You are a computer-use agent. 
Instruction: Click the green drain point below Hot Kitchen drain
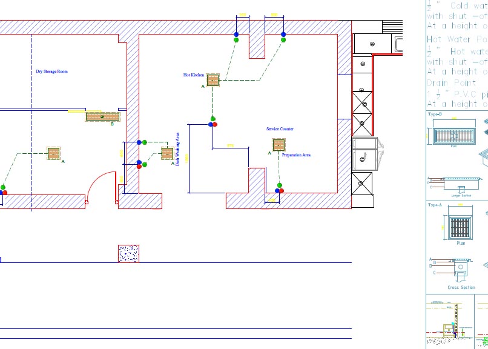click(x=213, y=119)
